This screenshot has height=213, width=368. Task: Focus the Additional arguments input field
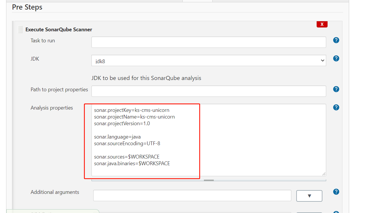click(x=192, y=196)
